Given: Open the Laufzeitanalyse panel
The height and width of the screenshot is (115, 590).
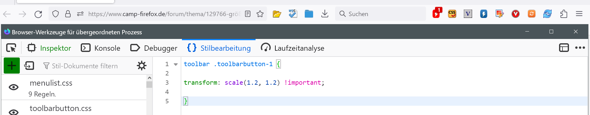Looking at the screenshot, I should [x=292, y=48].
